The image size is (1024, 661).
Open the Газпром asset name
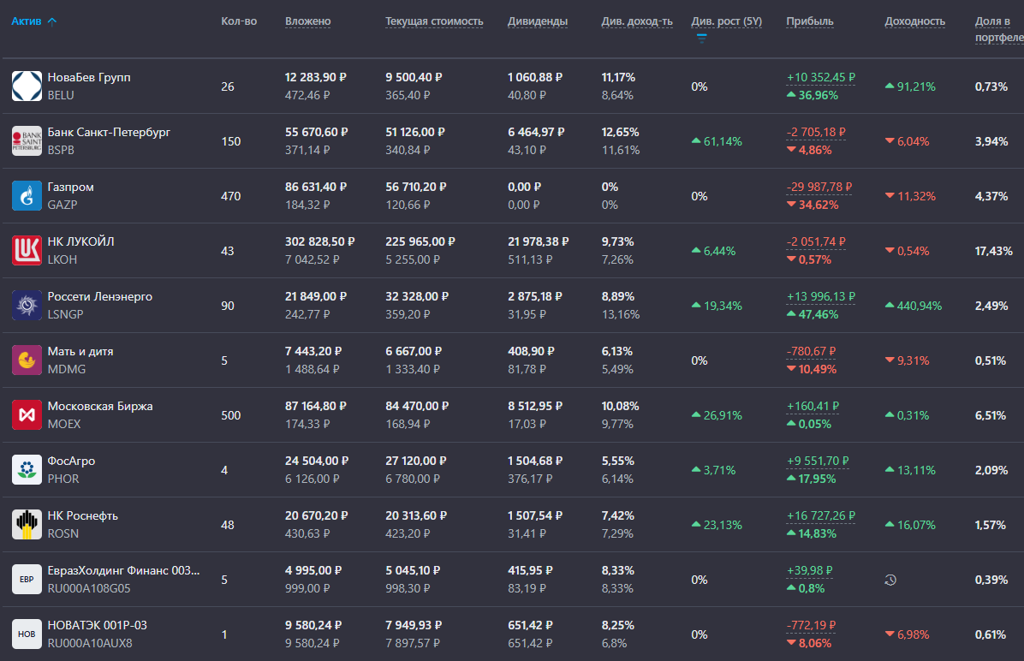[x=70, y=187]
